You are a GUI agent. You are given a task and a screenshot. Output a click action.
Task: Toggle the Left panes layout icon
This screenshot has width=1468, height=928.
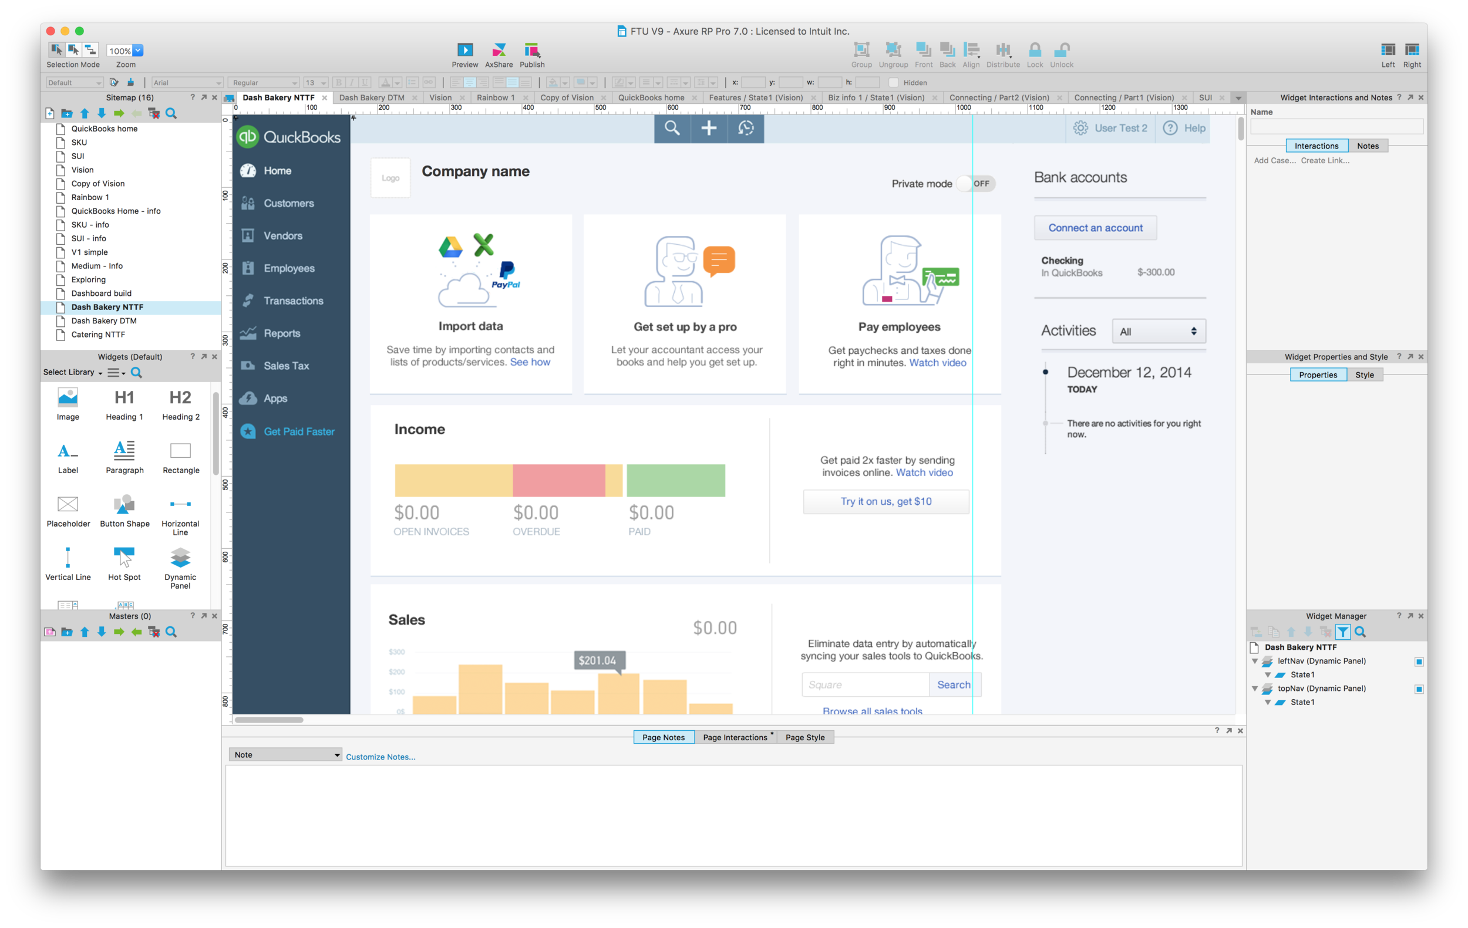(x=1388, y=49)
